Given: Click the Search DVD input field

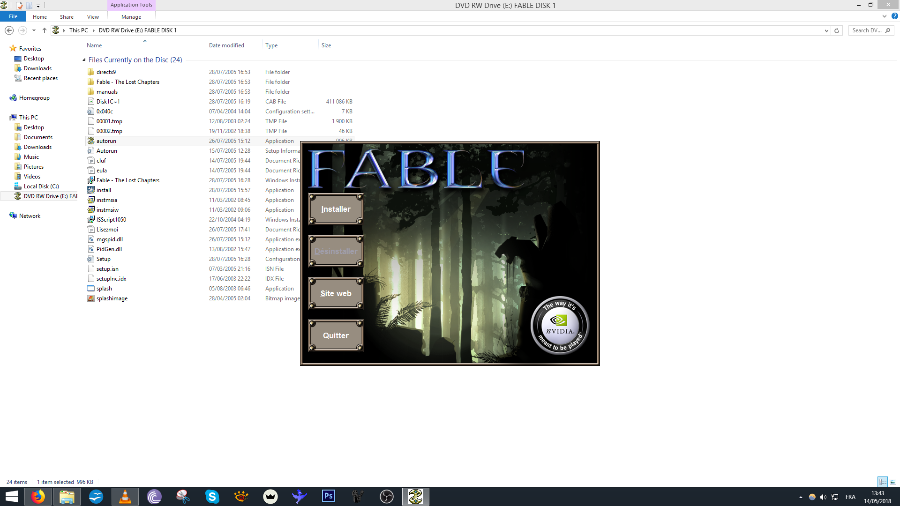Looking at the screenshot, I should click(866, 30).
